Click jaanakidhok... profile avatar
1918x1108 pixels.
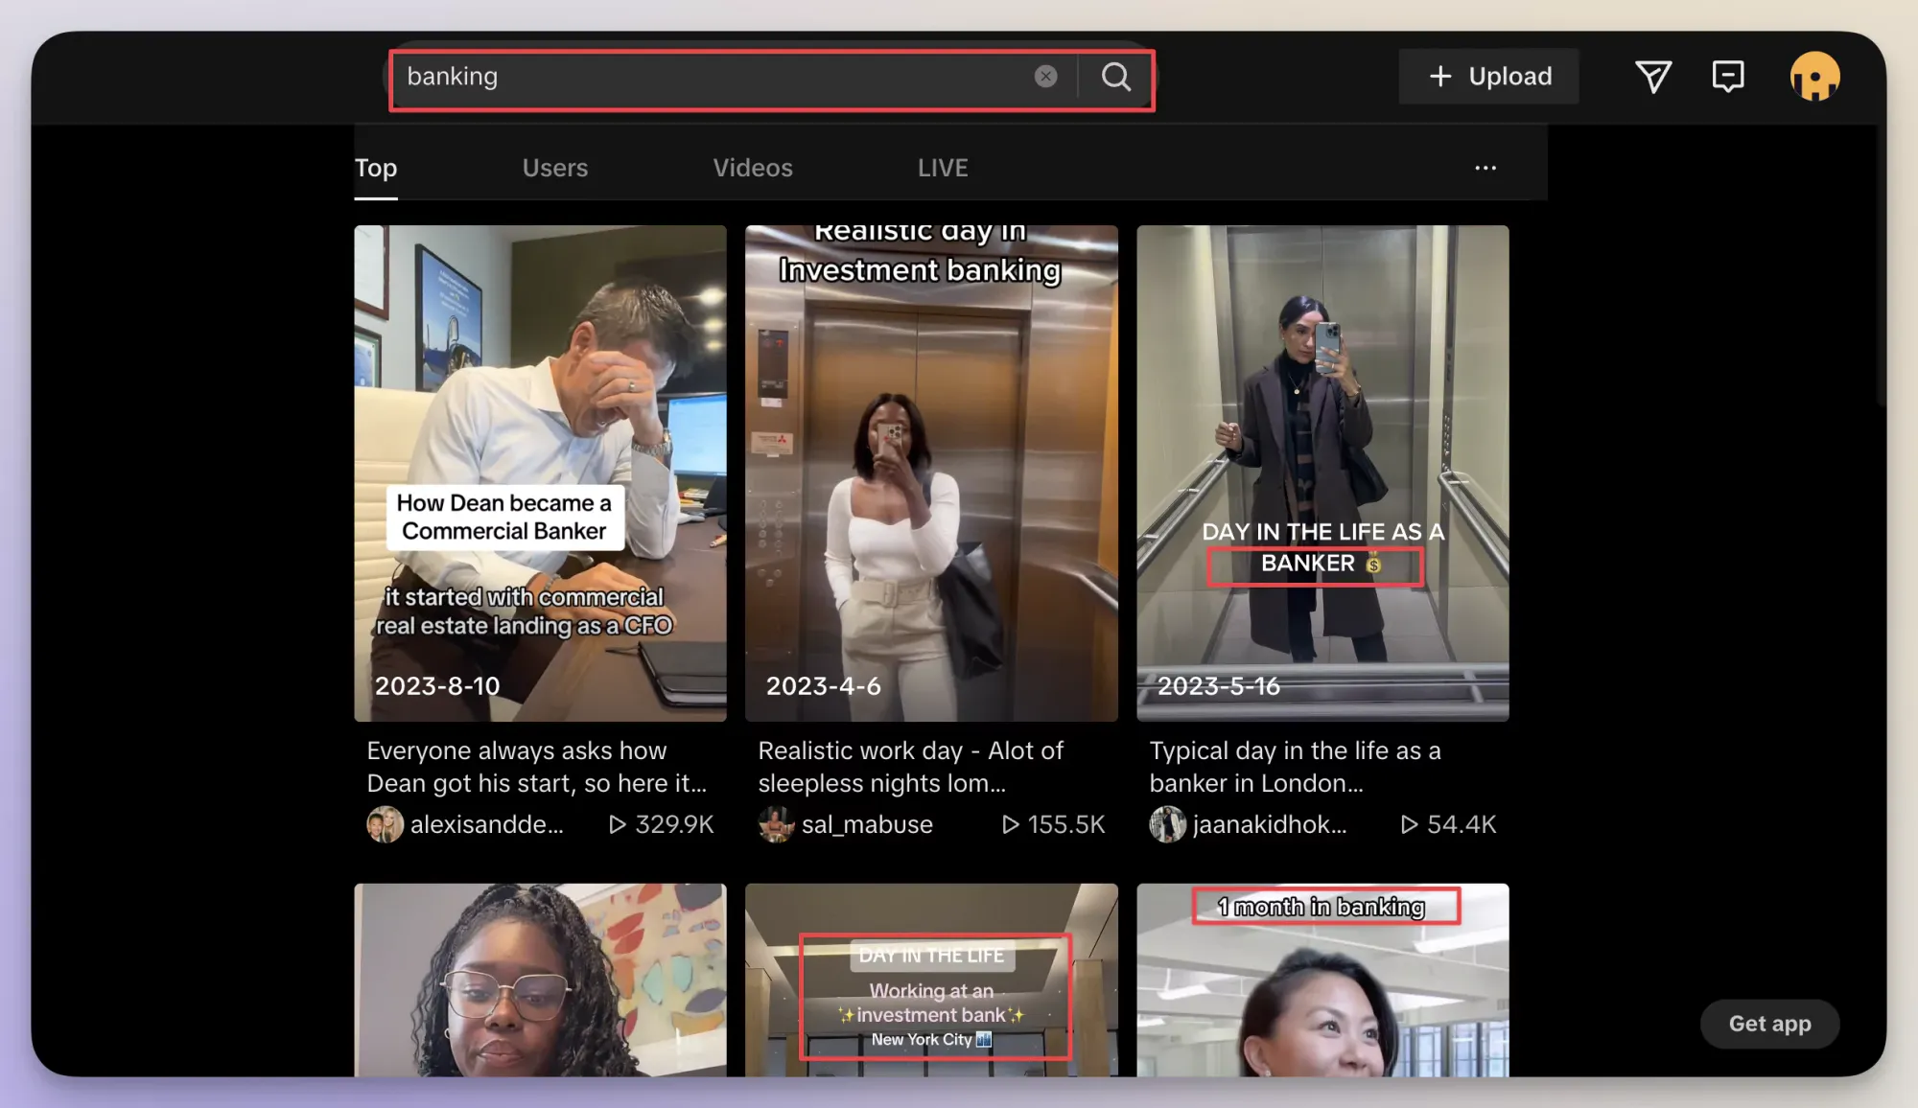click(x=1167, y=824)
